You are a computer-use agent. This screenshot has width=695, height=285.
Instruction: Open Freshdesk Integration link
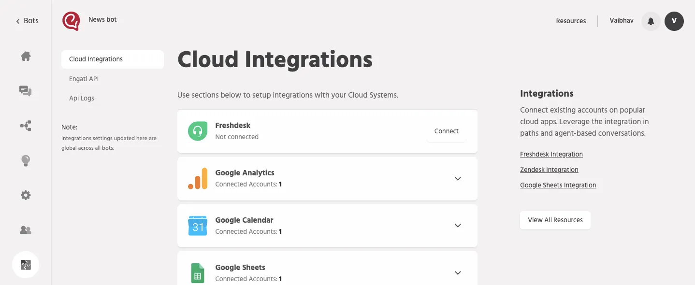551,154
